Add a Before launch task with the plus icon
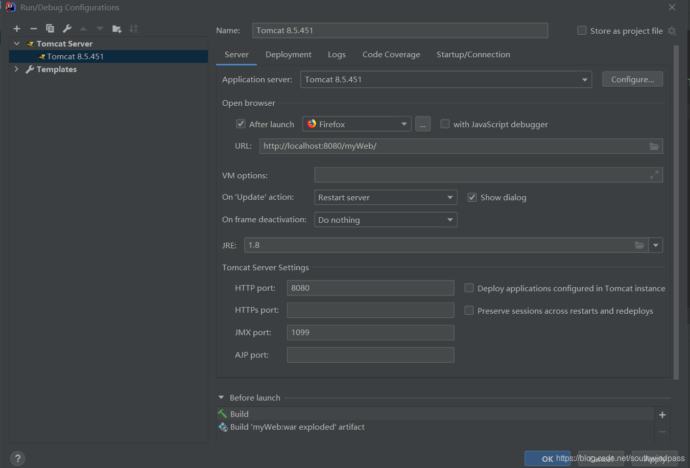The width and height of the screenshot is (690, 468). (662, 415)
